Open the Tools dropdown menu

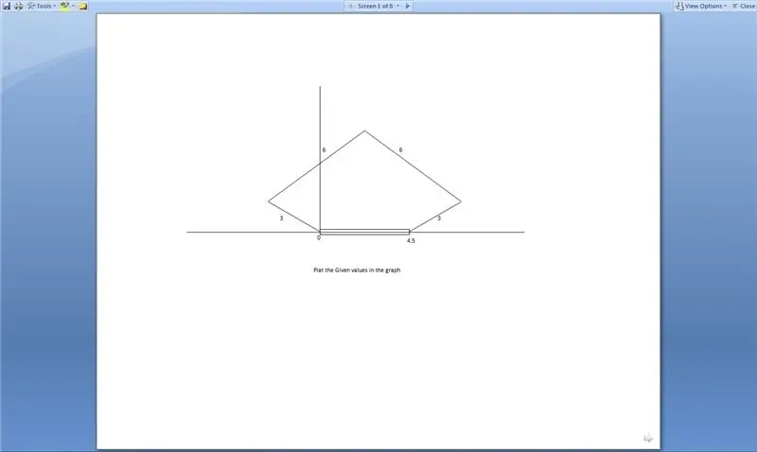tap(42, 7)
